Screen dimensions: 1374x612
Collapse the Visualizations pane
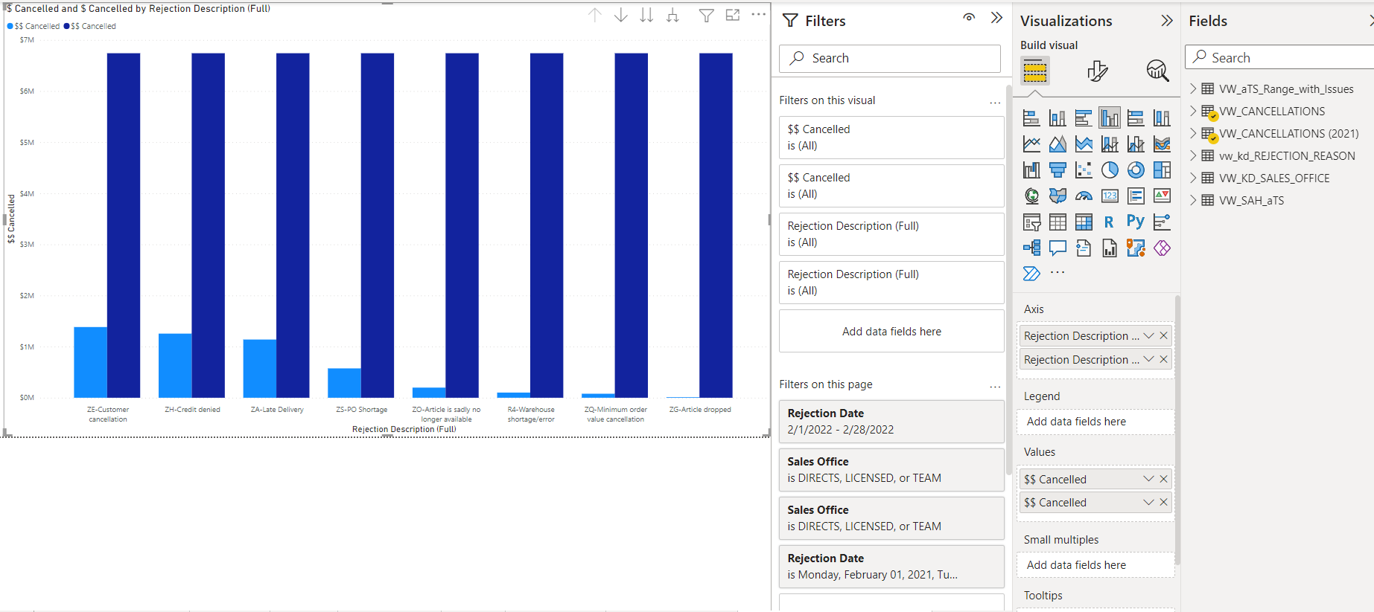(x=1167, y=21)
